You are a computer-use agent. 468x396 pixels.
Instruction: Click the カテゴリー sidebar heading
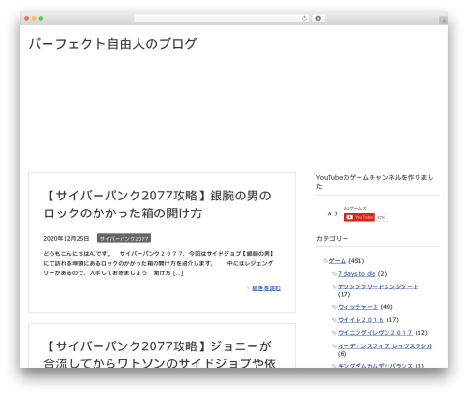pos(332,239)
